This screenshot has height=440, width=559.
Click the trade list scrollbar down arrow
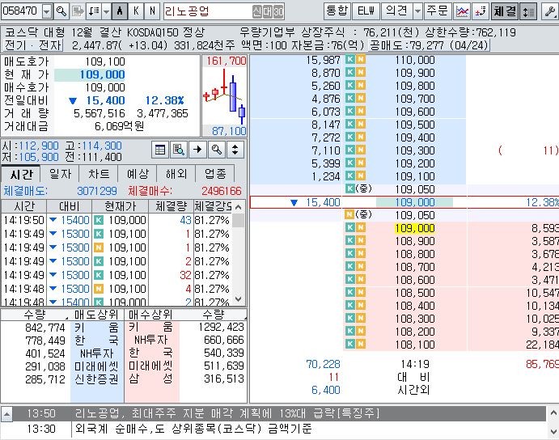[x=238, y=298]
